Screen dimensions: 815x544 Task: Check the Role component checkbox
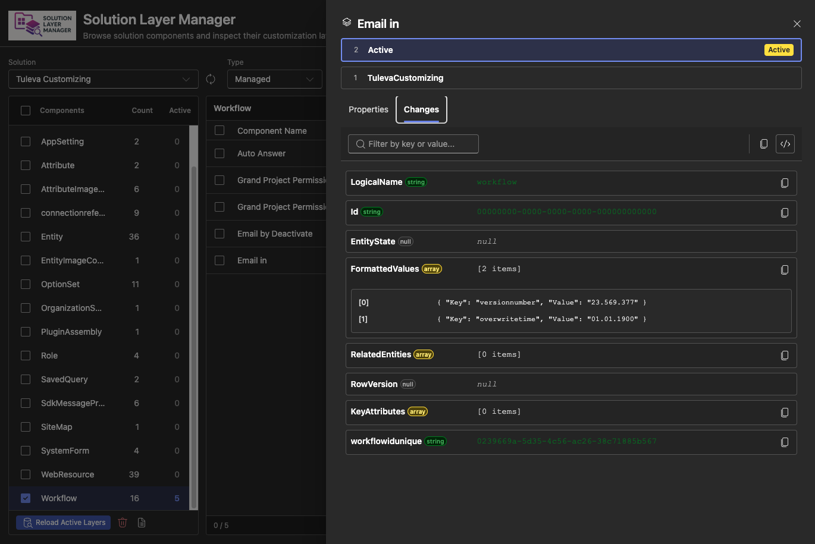pos(26,356)
